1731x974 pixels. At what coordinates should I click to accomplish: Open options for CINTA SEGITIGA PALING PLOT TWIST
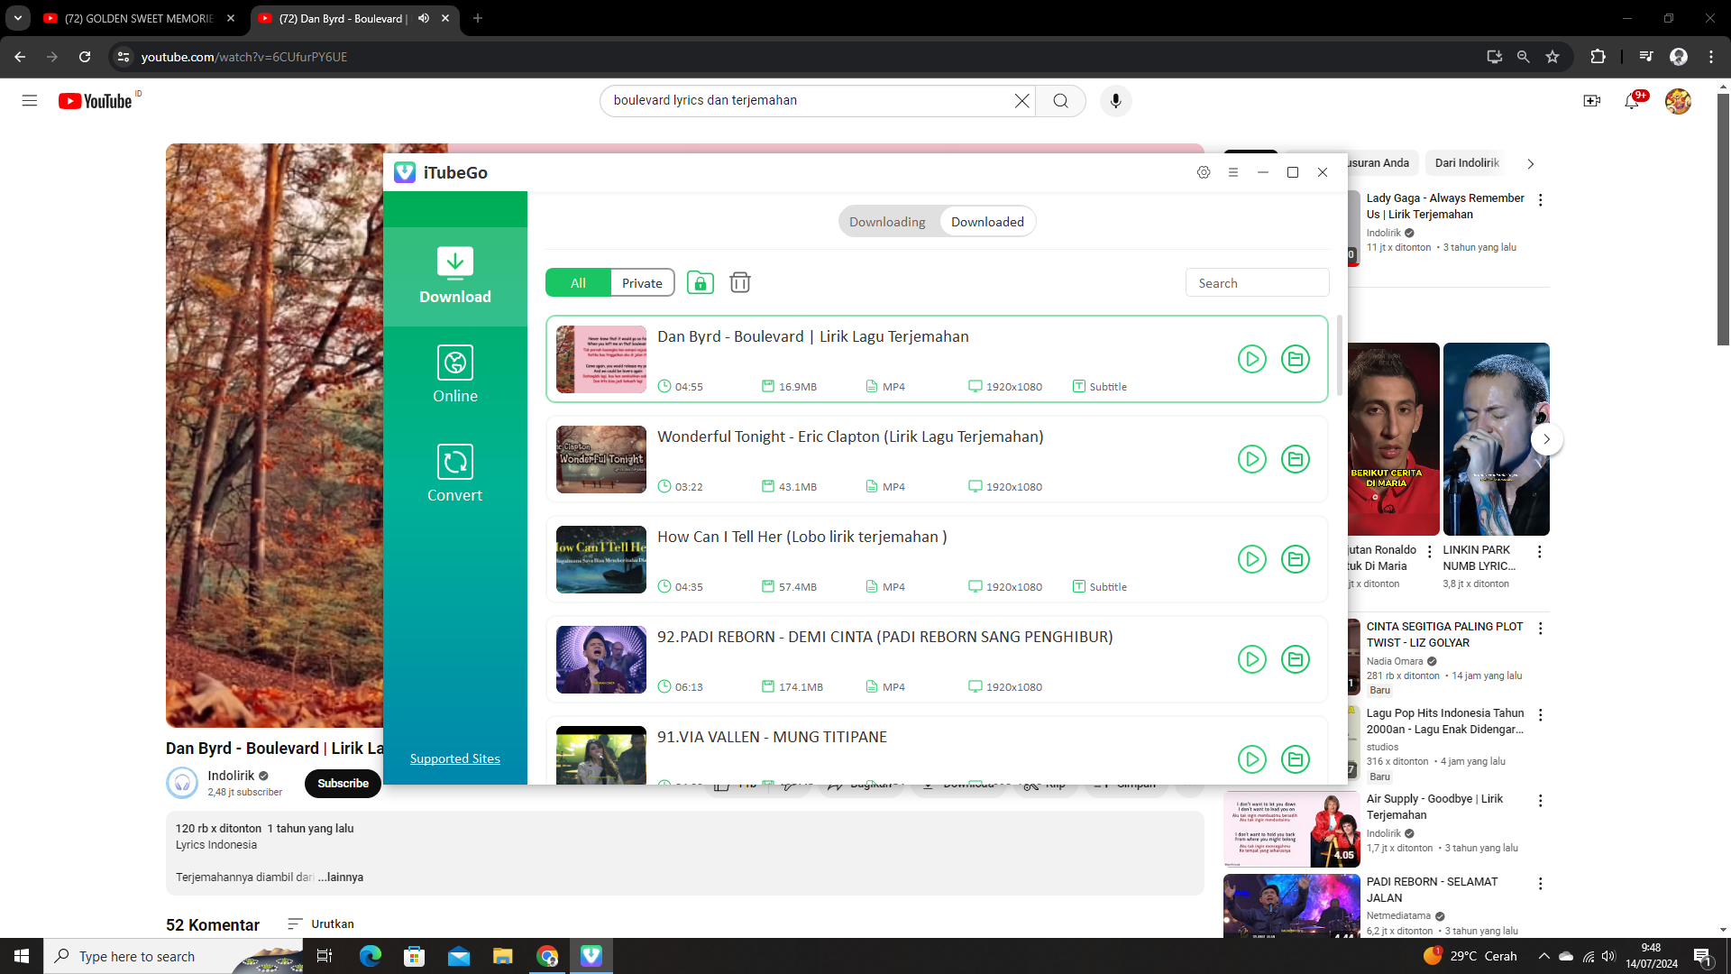click(x=1541, y=629)
